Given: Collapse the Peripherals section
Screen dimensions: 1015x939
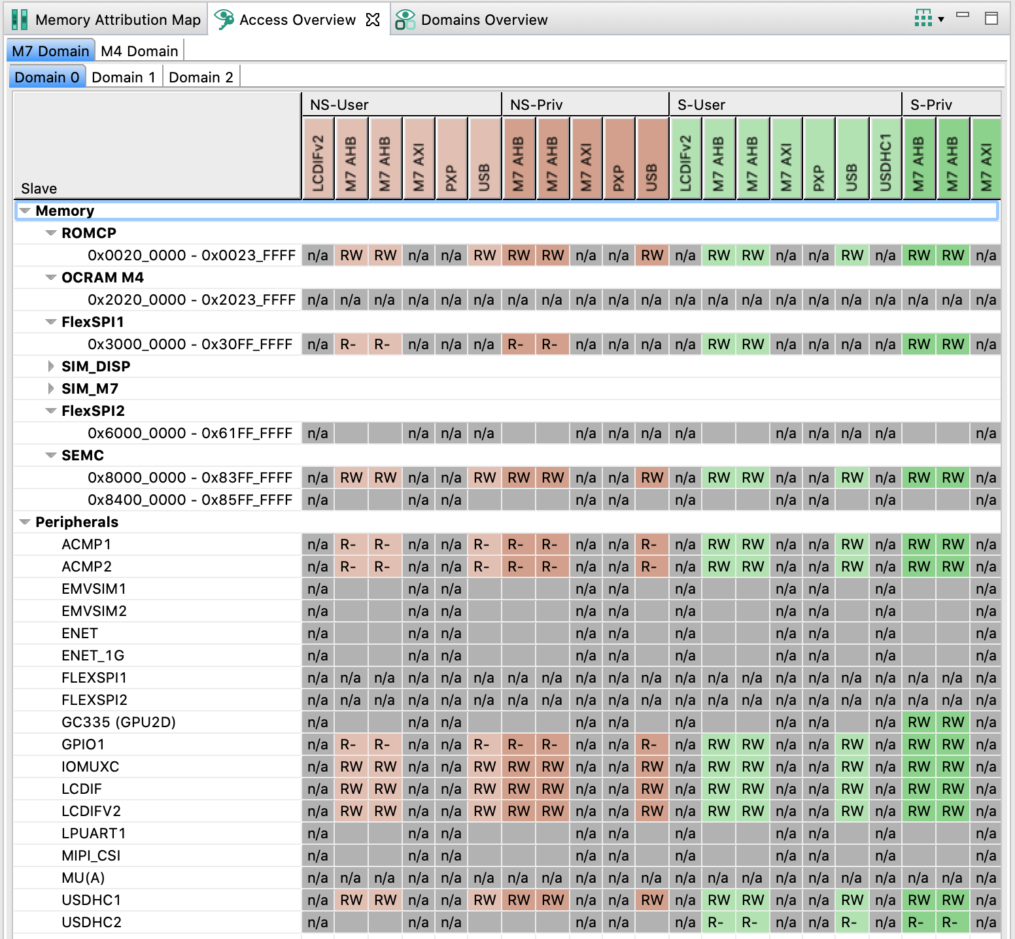Looking at the screenshot, I should coord(25,522).
